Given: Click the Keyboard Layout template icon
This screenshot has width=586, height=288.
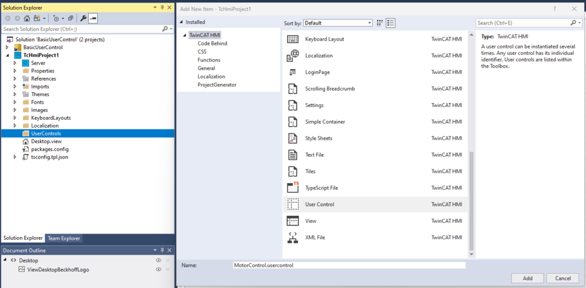Looking at the screenshot, I should (292, 39).
